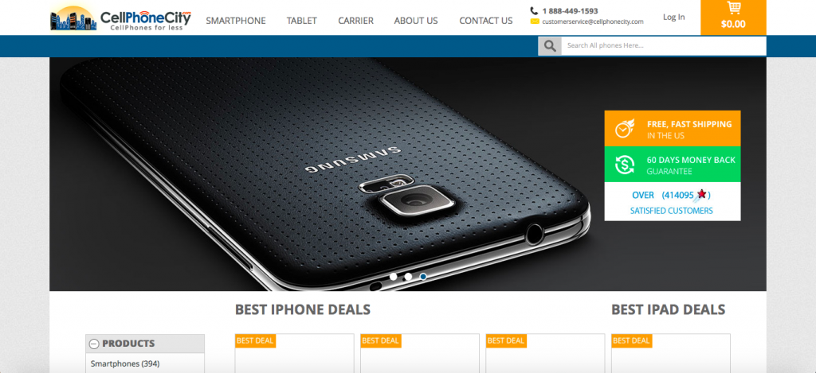816x373 pixels.
Task: Open the Smartphone menu
Action: tap(236, 21)
